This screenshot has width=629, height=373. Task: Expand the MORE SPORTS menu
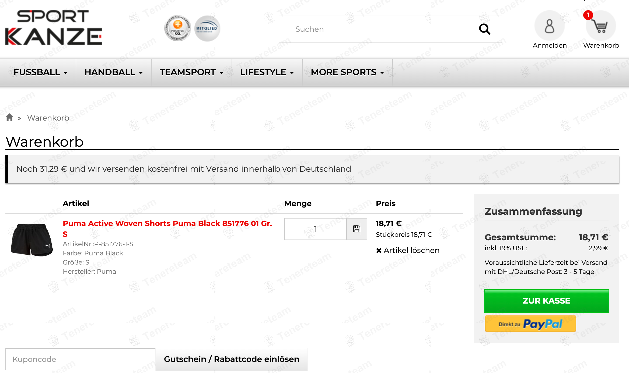point(347,72)
